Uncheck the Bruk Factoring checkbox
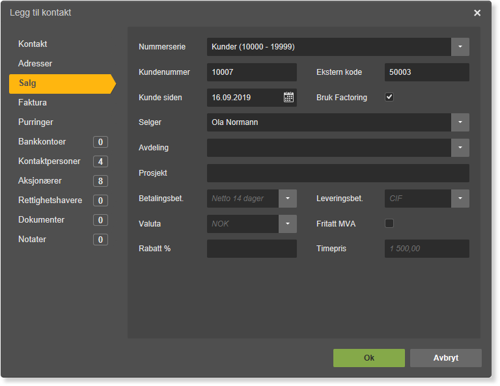The width and height of the screenshot is (500, 386). coord(389,97)
